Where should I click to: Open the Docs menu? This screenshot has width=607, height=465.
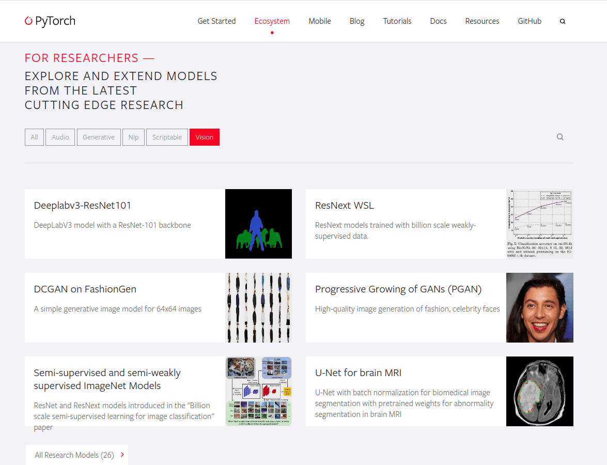pyautogui.click(x=438, y=21)
